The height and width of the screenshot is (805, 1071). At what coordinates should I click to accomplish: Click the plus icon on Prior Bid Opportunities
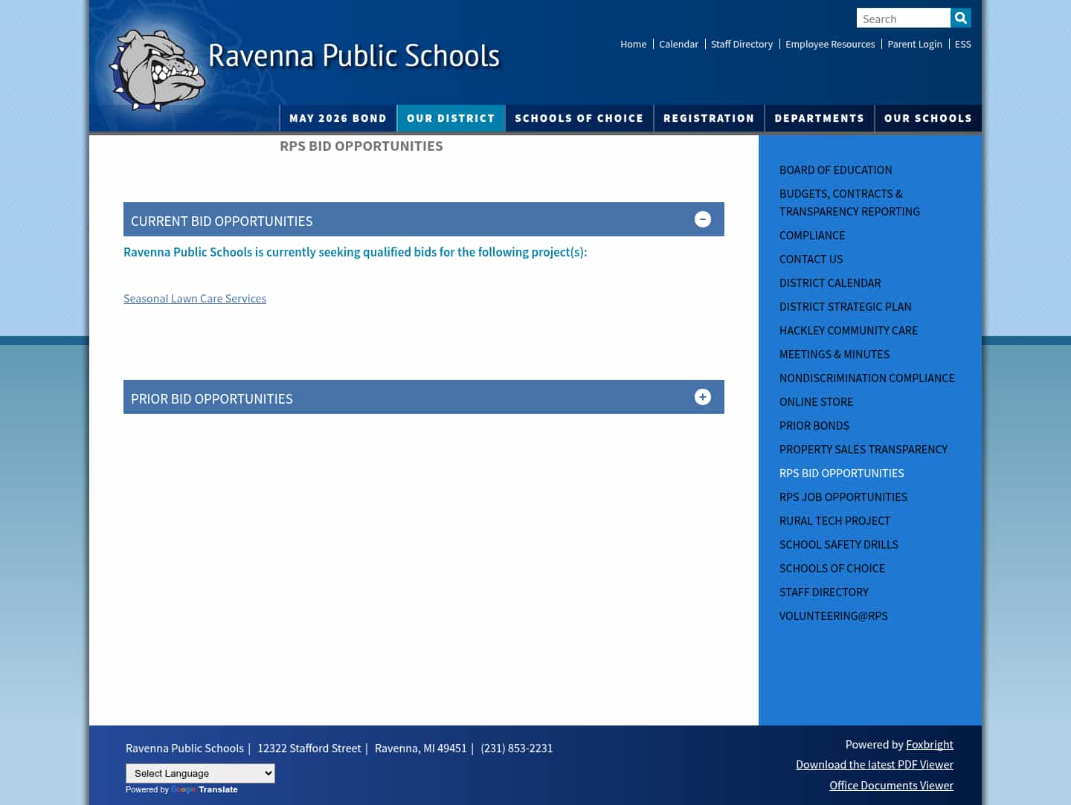click(x=702, y=397)
